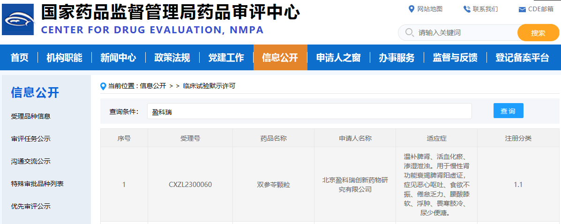The height and width of the screenshot is (224, 561).
Task: Open the 信息公开 navigation tab
Action: tap(280, 58)
